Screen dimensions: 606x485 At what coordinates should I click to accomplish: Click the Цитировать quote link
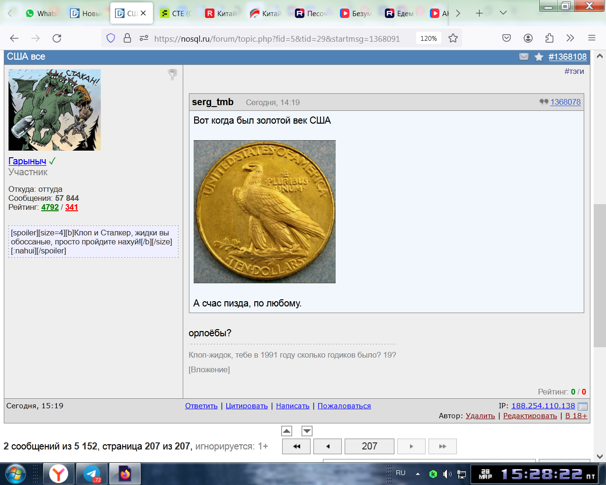pyautogui.click(x=247, y=406)
